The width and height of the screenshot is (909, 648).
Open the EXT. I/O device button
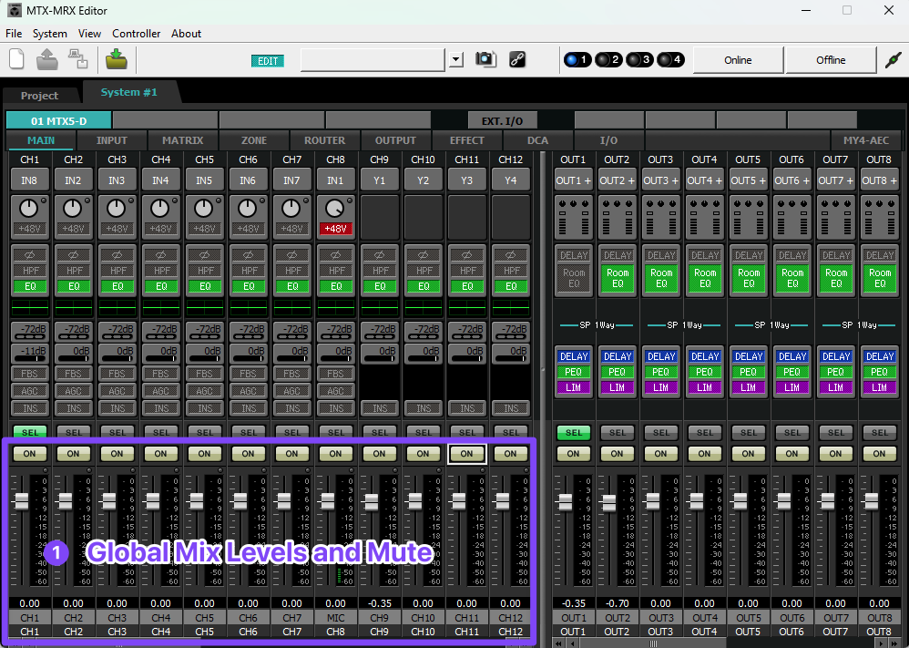(503, 120)
